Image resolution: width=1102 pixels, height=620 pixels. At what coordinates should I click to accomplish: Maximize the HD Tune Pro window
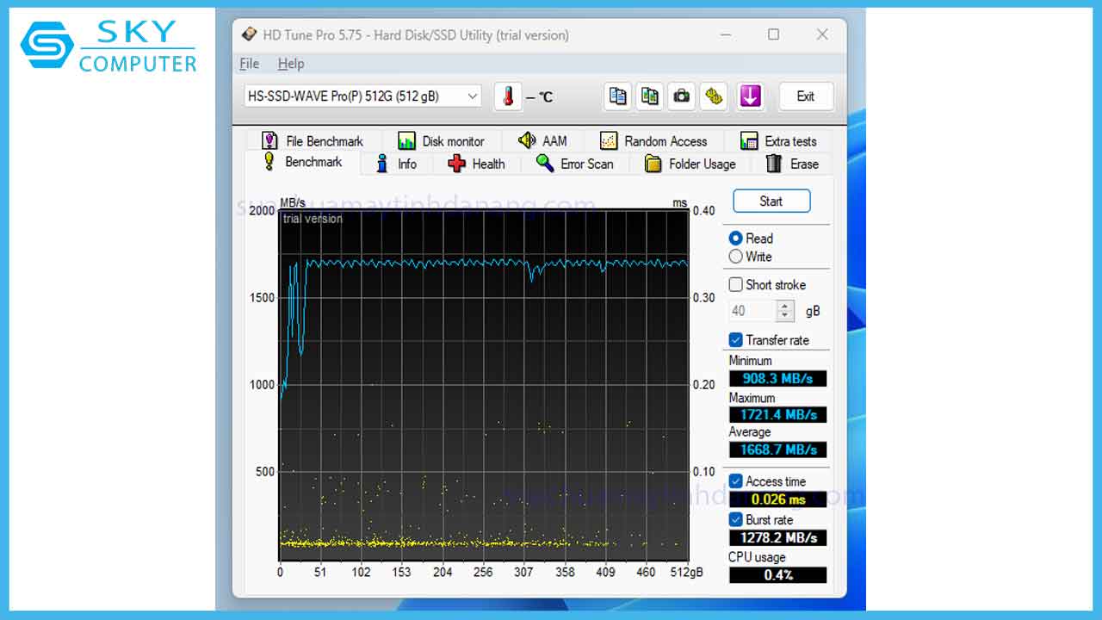point(773,34)
